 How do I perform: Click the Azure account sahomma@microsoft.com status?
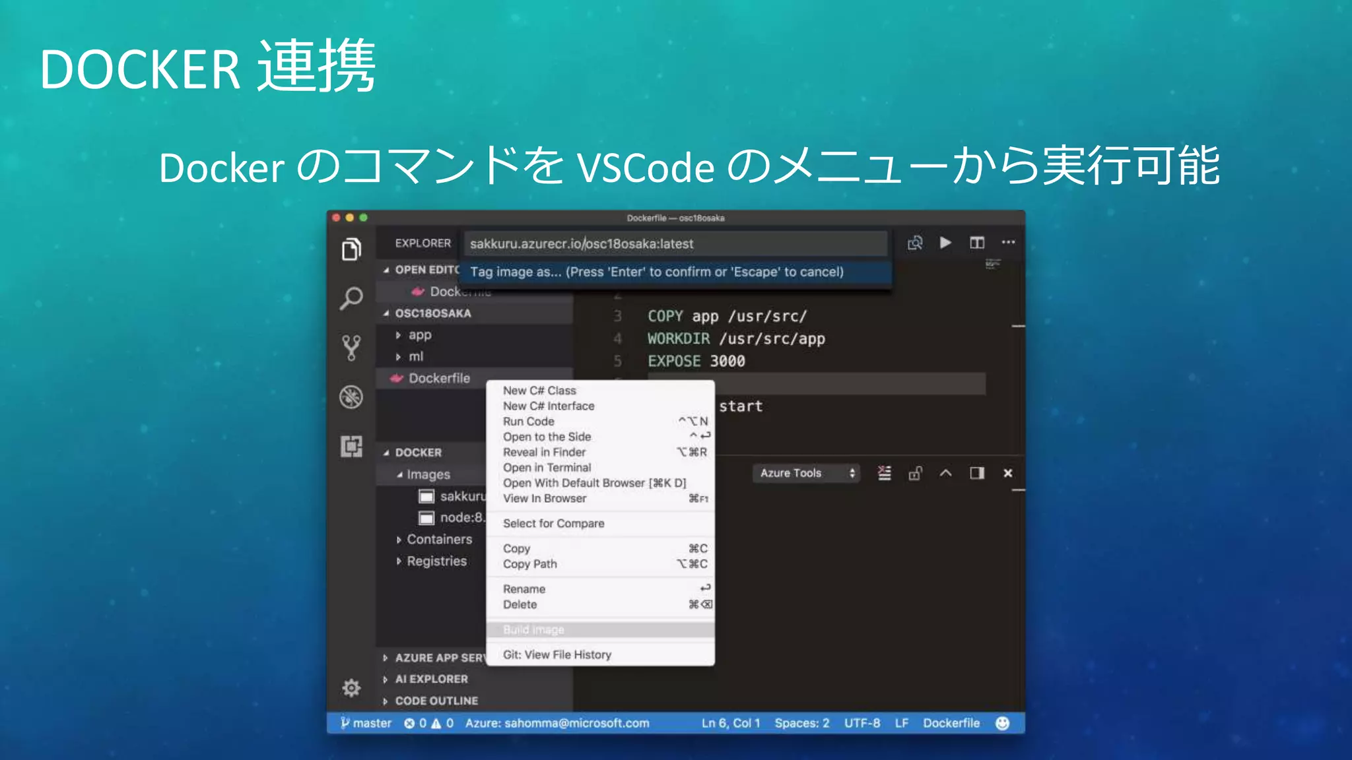pos(557,723)
